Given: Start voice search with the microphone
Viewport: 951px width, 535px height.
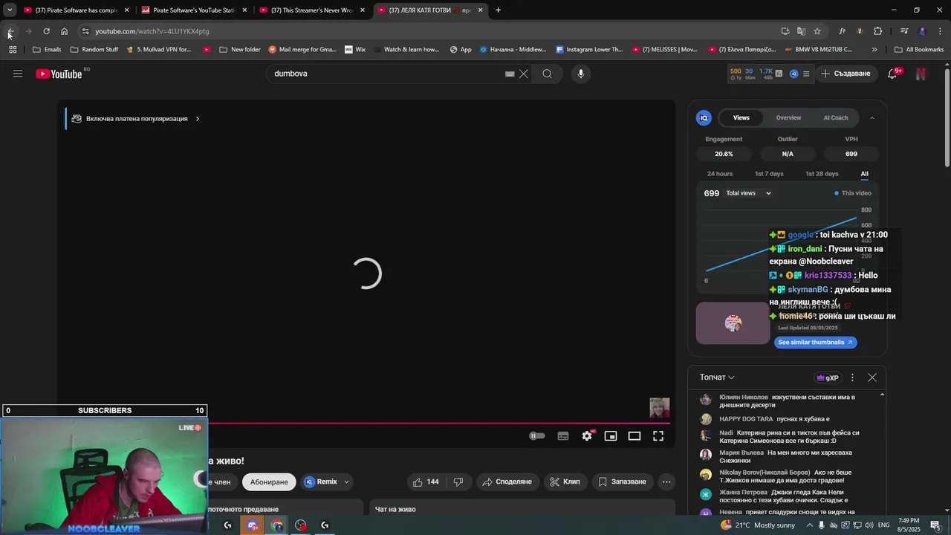Looking at the screenshot, I should (581, 74).
